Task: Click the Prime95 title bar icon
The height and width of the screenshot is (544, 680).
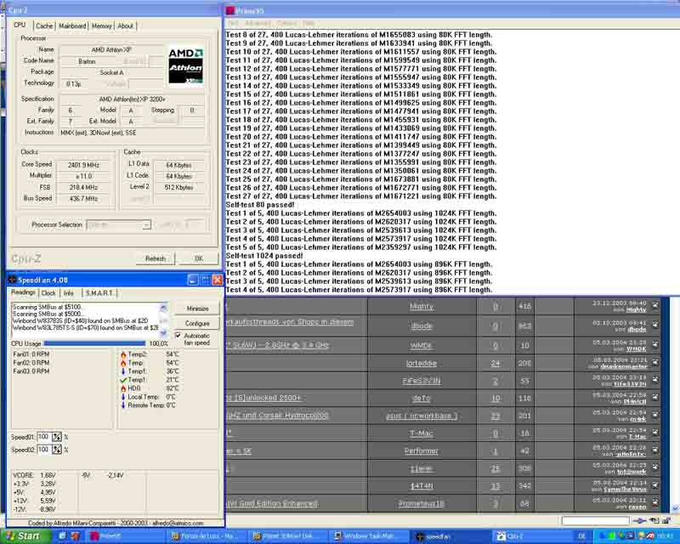Action: (x=229, y=10)
